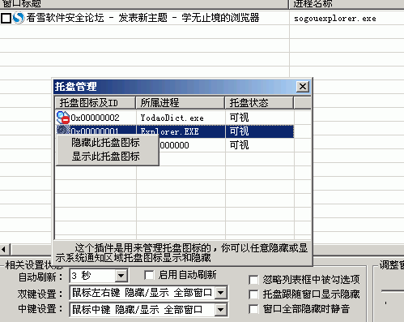Click the YodaoDict tray icon in row 0x00000002

(x=63, y=118)
